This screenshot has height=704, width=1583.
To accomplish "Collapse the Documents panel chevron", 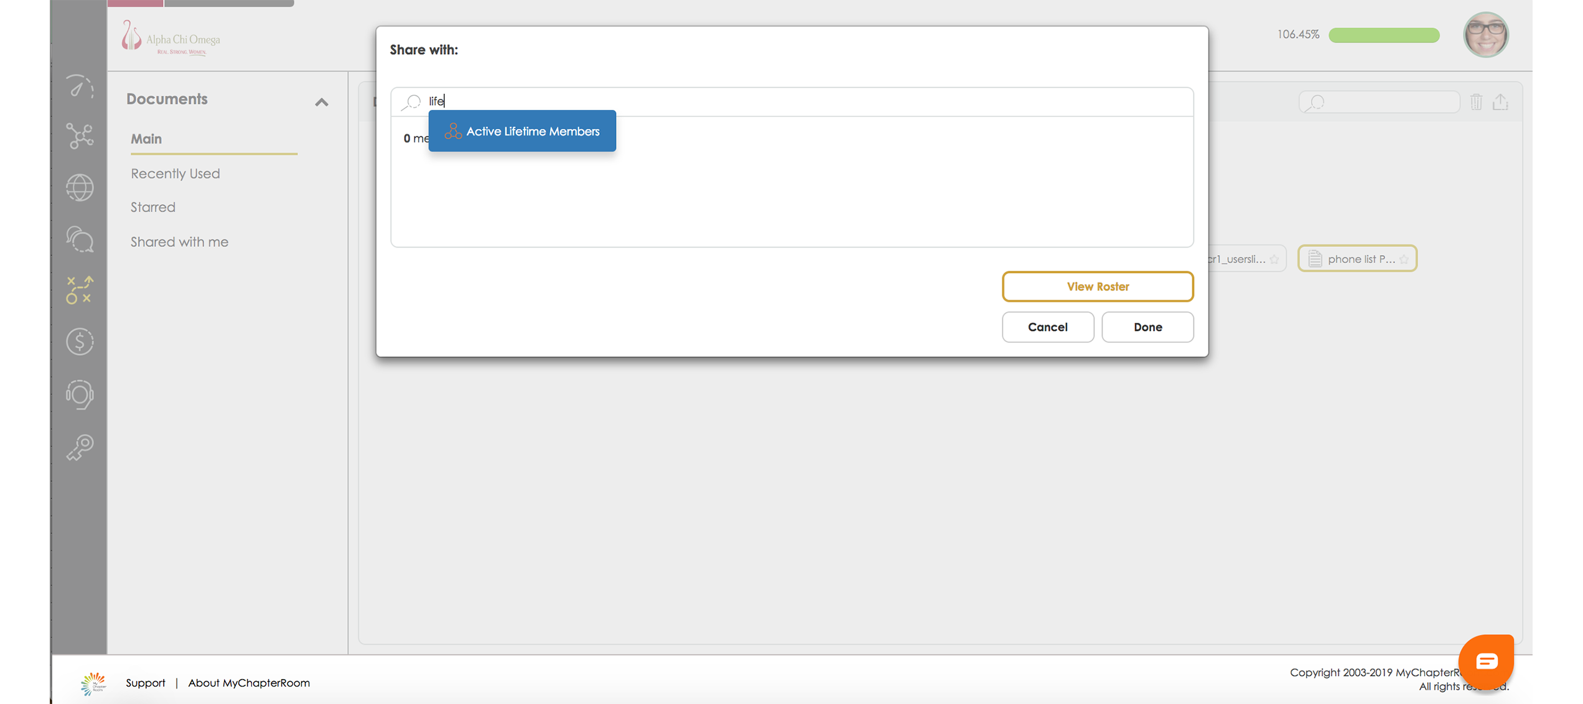I will pyautogui.click(x=321, y=102).
